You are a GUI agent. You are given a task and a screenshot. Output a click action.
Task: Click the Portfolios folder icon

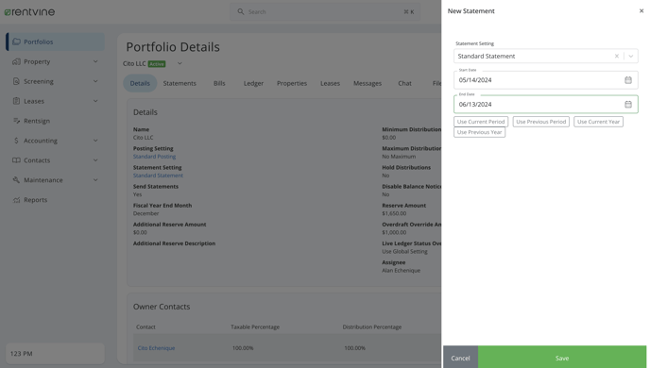(16, 42)
